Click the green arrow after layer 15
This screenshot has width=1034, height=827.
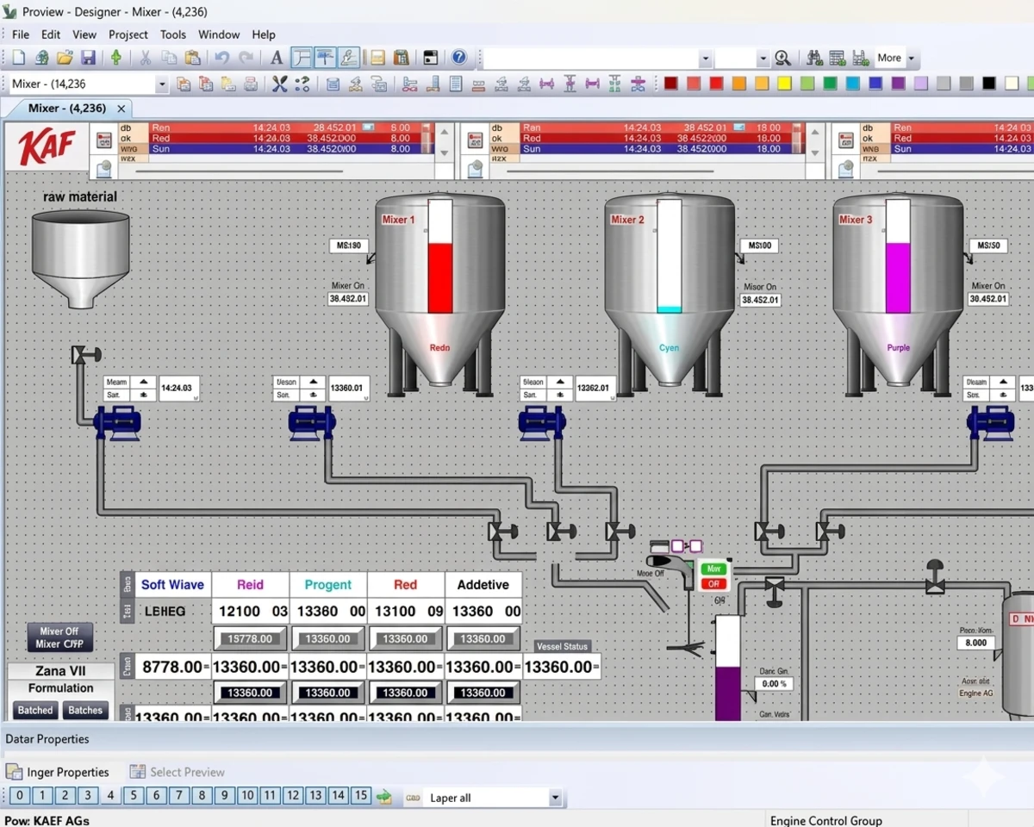coord(384,797)
